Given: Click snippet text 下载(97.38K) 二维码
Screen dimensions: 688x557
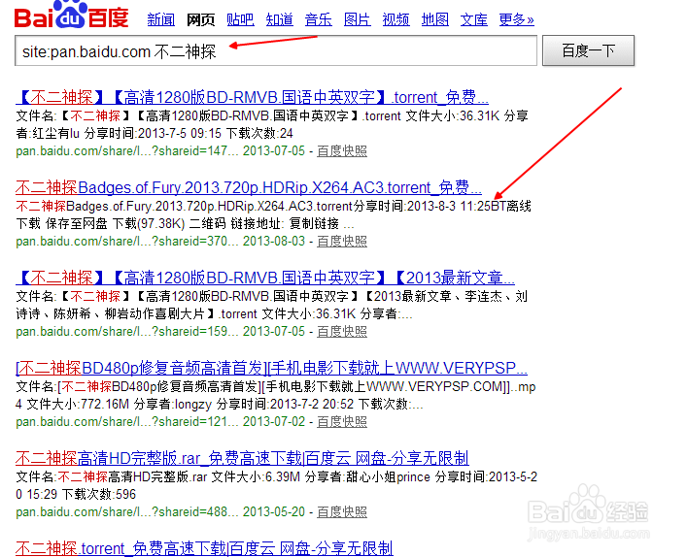Looking at the screenshot, I should click(x=169, y=224).
